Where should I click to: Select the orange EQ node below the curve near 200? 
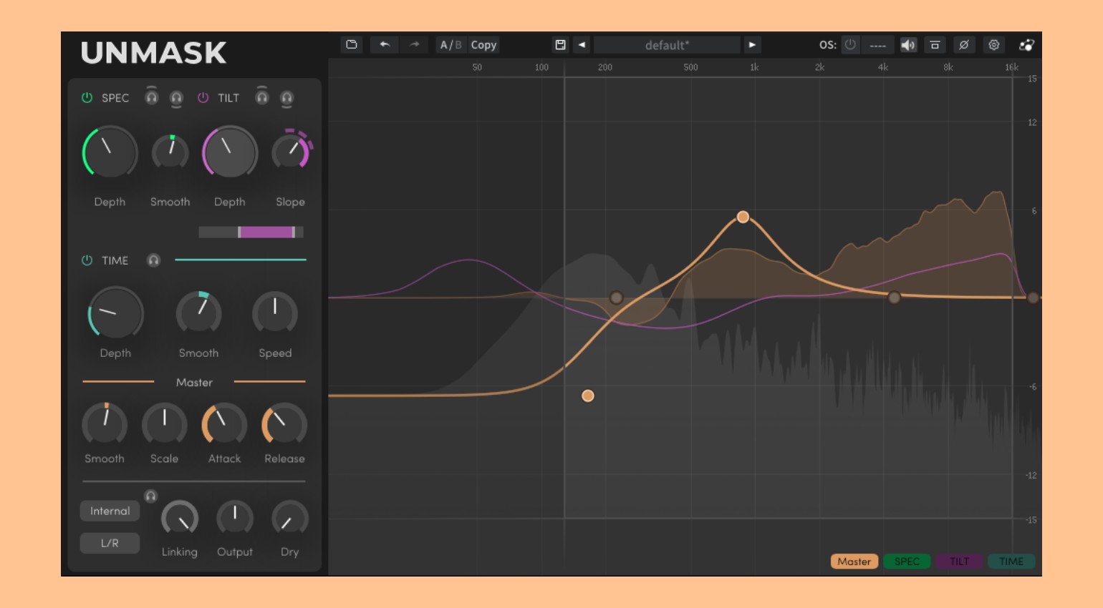pyautogui.click(x=588, y=396)
